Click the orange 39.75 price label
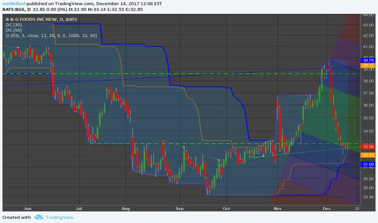 tap(368, 65)
